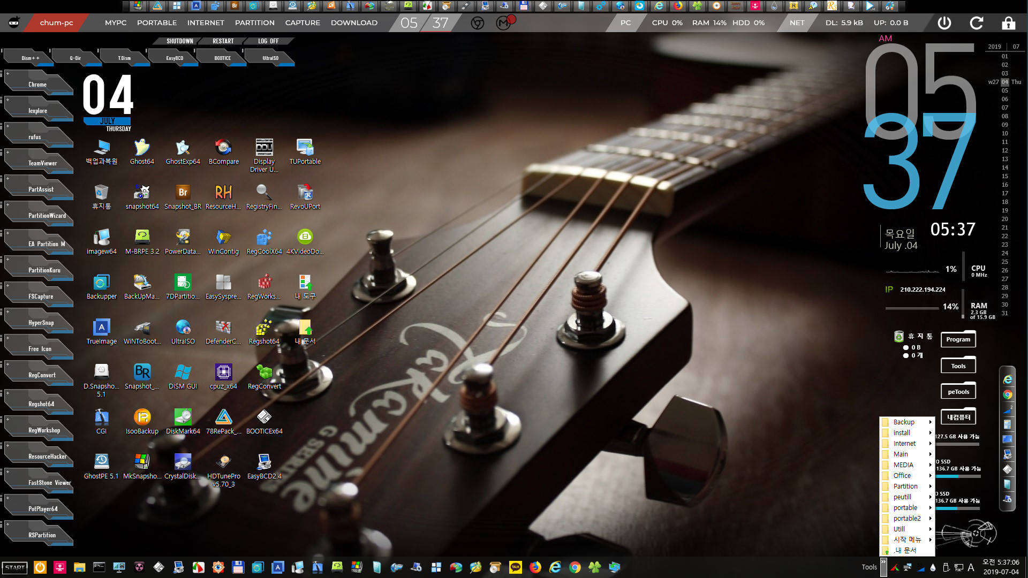Open TrueImage desktop icon
The width and height of the screenshot is (1028, 578).
coord(101,332)
